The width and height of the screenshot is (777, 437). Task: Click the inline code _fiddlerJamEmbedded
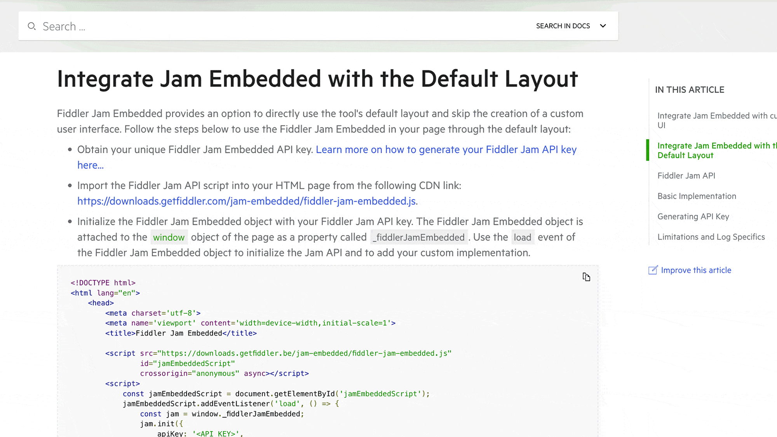click(x=419, y=237)
